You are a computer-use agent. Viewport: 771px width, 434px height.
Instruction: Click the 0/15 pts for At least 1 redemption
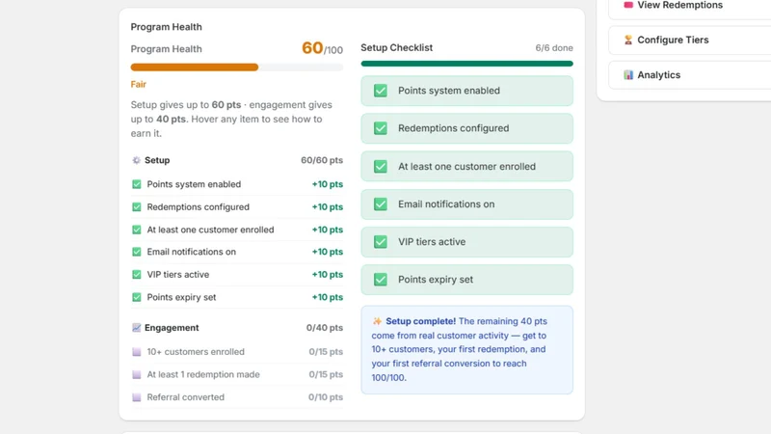(326, 374)
